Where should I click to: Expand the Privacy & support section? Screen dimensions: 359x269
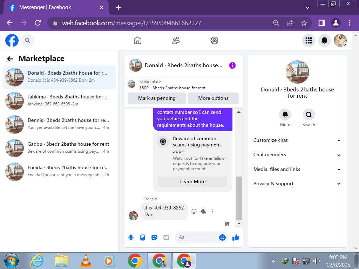click(x=297, y=184)
